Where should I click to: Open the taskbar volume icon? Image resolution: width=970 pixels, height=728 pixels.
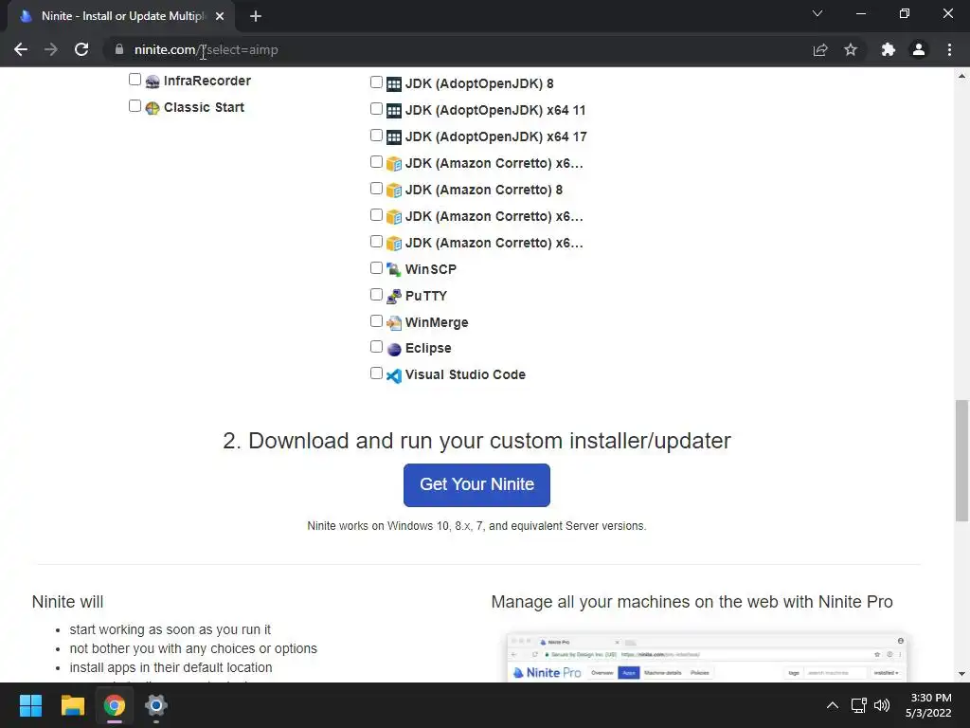coord(882,705)
